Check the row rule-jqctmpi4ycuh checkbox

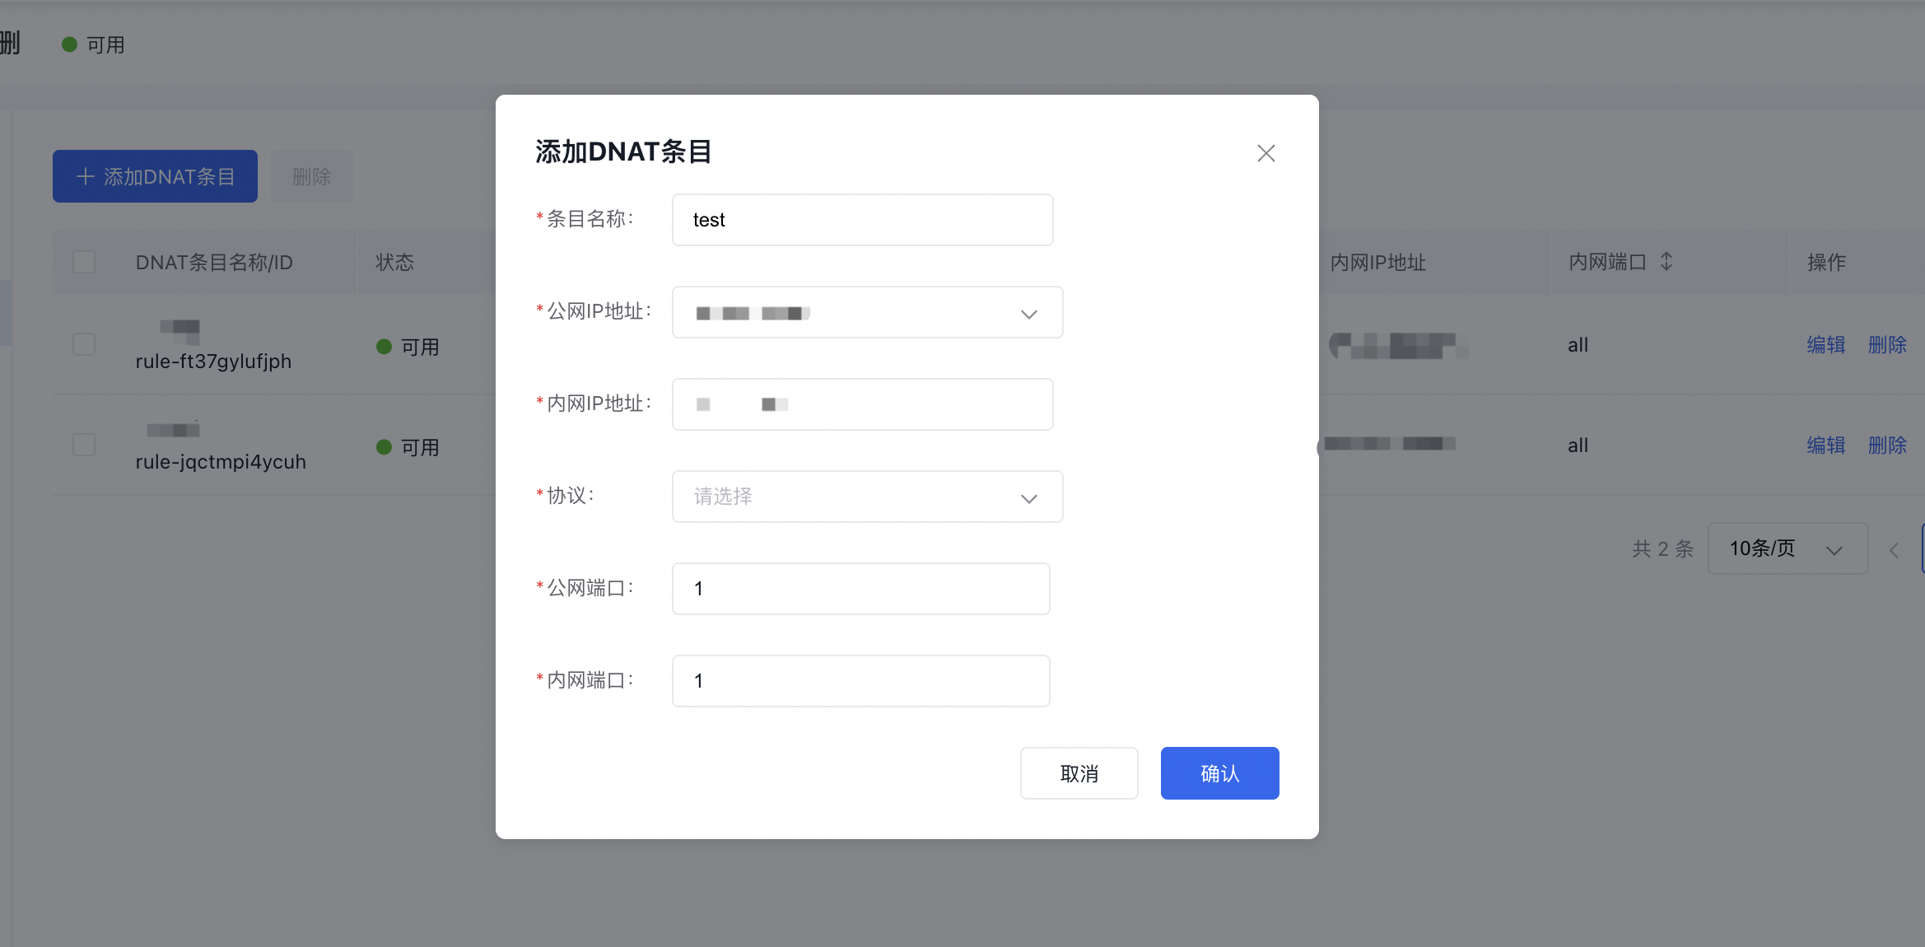[x=84, y=445]
